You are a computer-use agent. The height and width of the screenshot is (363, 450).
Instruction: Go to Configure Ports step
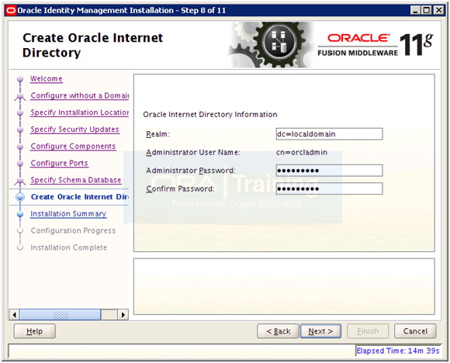click(x=59, y=163)
